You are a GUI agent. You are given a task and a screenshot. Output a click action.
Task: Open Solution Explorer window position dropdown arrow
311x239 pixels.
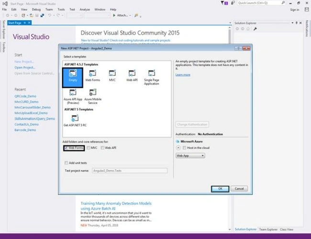292,23
